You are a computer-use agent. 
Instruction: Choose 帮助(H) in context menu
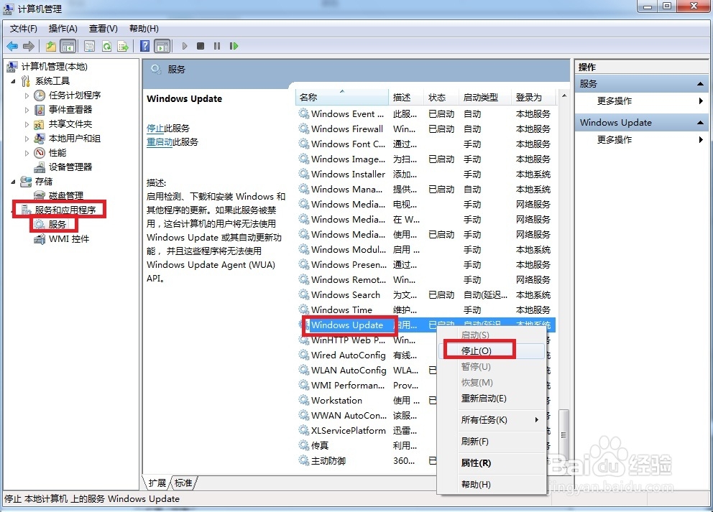492,484
